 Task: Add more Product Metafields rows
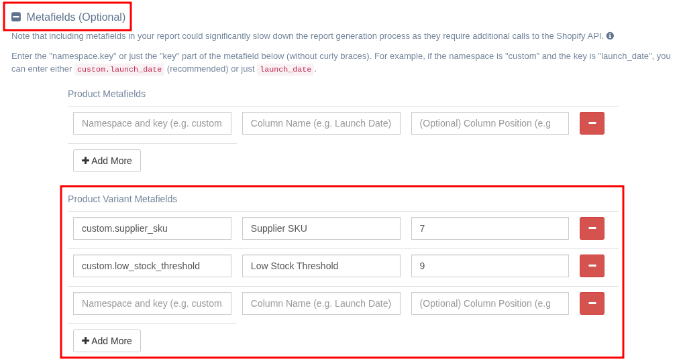click(x=107, y=161)
